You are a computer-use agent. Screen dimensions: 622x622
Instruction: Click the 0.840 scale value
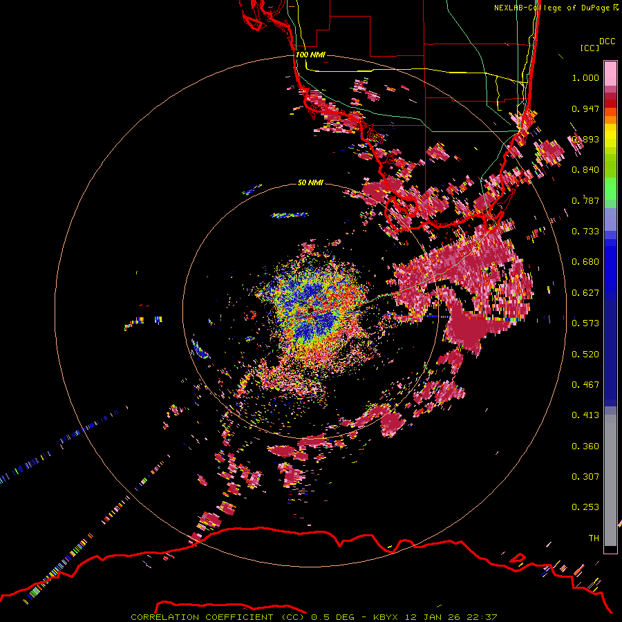pos(585,170)
